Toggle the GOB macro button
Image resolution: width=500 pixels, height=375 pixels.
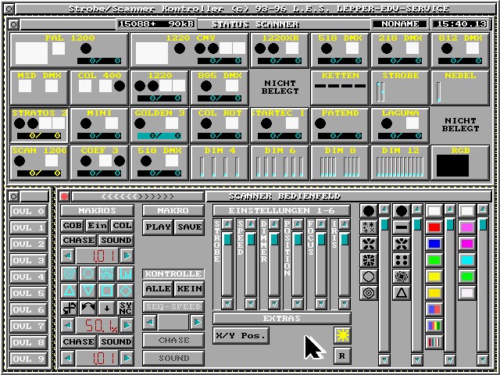[x=73, y=226]
